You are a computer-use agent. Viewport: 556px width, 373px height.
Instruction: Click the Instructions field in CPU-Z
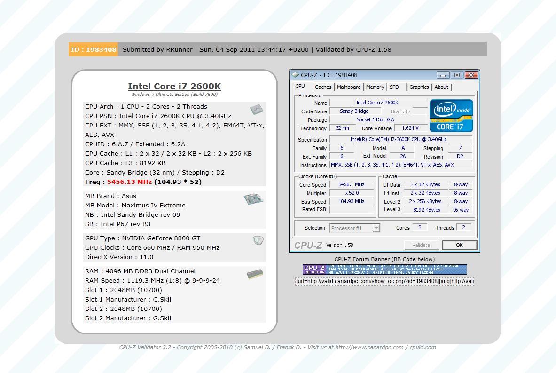(x=401, y=165)
